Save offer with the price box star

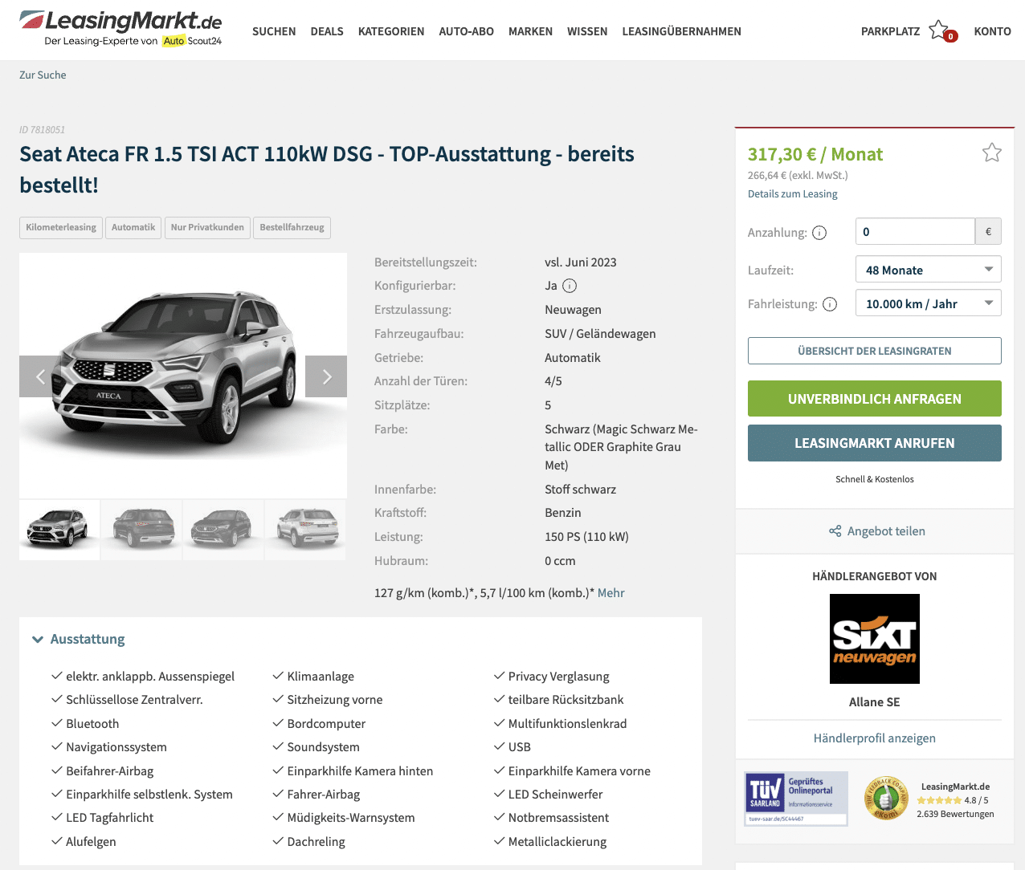[992, 152]
